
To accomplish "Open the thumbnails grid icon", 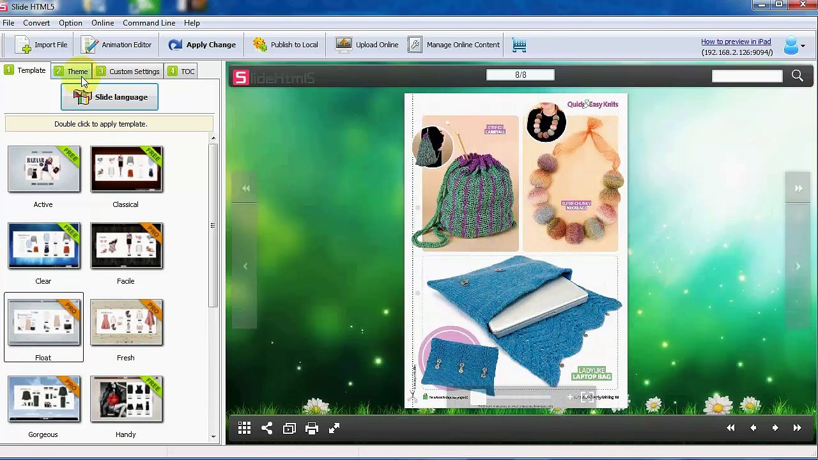I will [x=244, y=429].
